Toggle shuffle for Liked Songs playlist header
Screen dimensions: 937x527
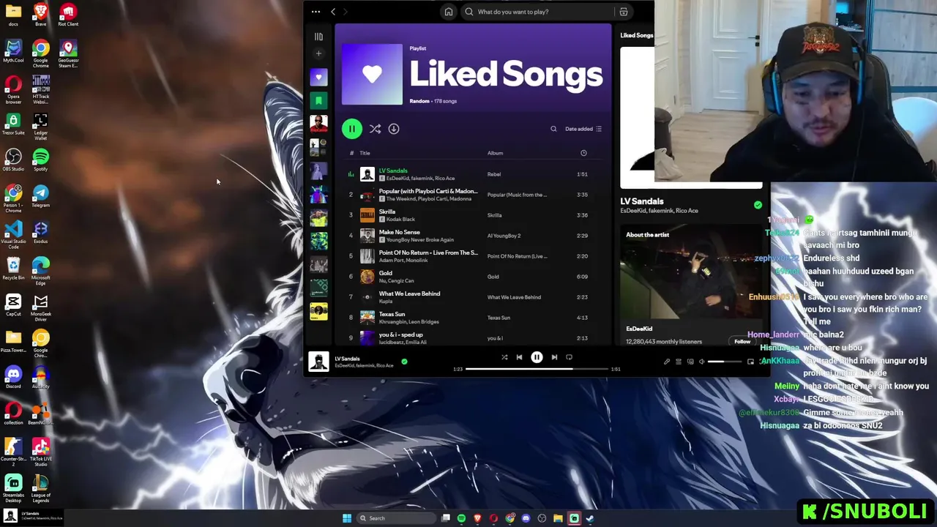click(375, 129)
